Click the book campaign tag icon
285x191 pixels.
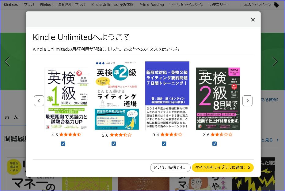click(x=276, y=5)
